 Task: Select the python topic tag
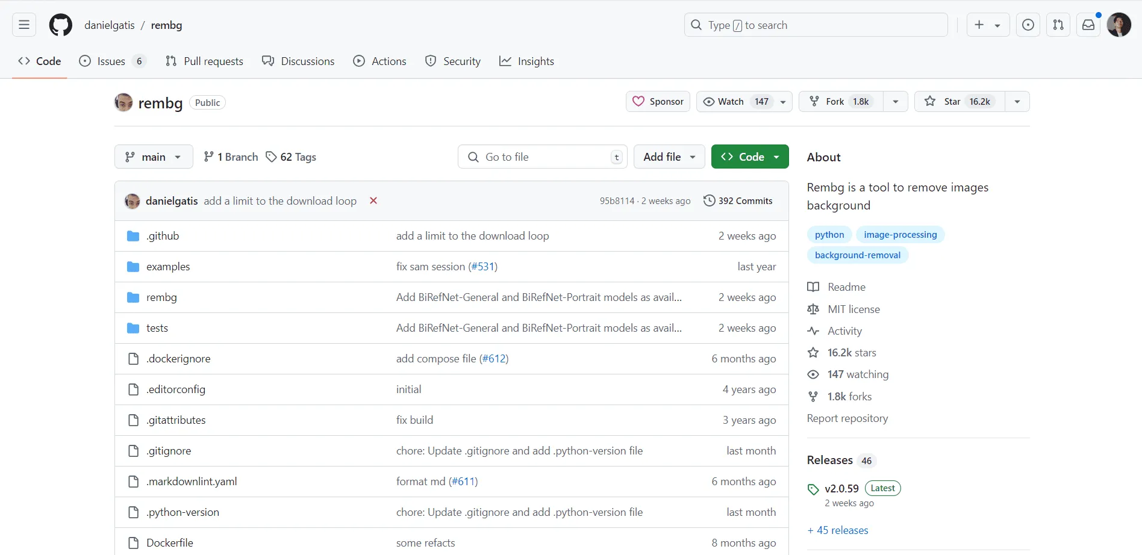pyautogui.click(x=829, y=234)
